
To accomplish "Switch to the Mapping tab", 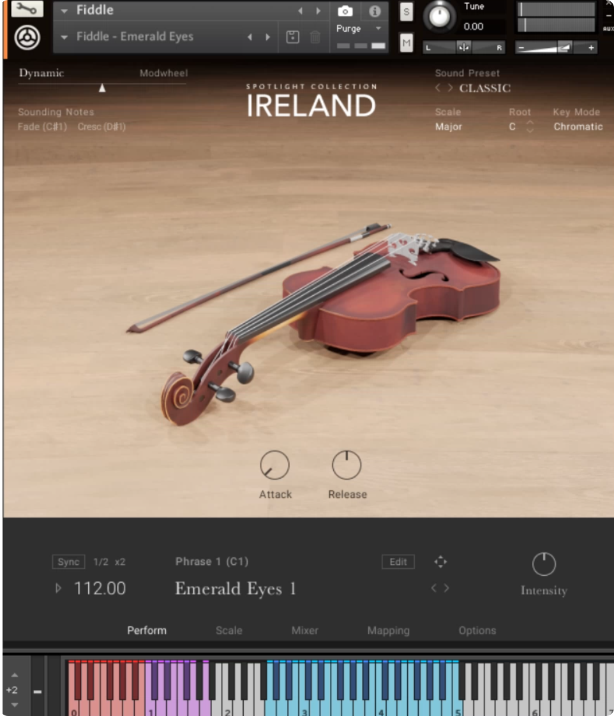I will coord(388,631).
